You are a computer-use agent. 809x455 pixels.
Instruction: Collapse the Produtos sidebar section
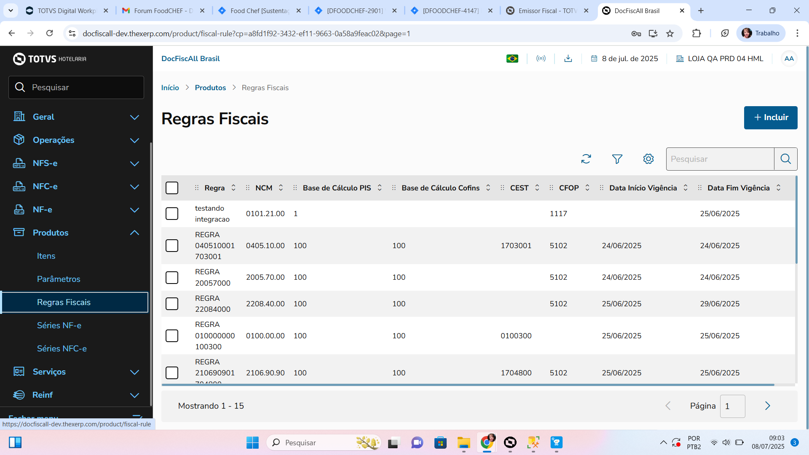point(134,233)
